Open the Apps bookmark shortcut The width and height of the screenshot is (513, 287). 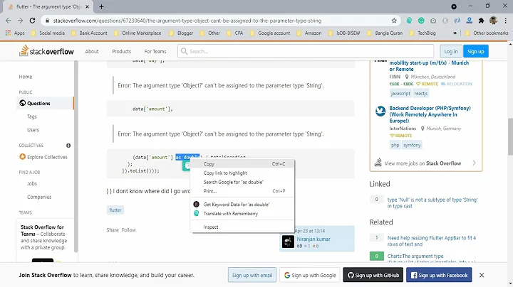(15, 33)
